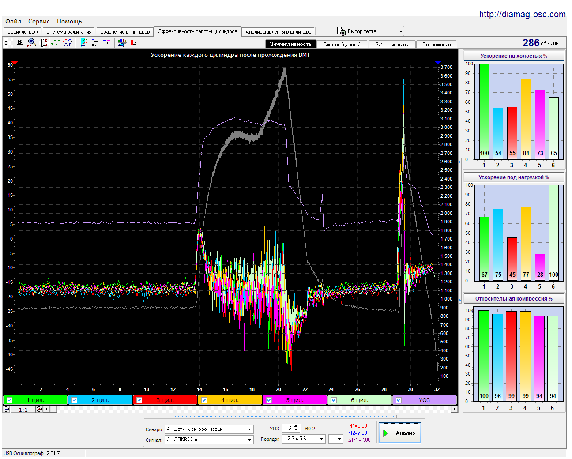
Task: Click the green idle-acceleration bar for cylinder 1
Action: click(x=484, y=111)
